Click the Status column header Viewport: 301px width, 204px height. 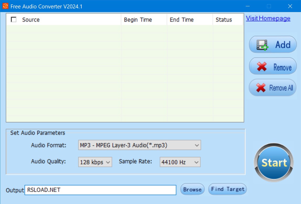pyautogui.click(x=228, y=20)
